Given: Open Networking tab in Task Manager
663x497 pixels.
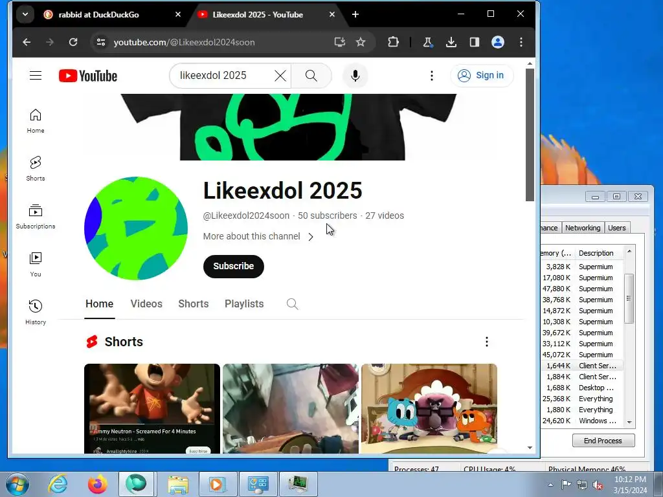Looking at the screenshot, I should (583, 228).
